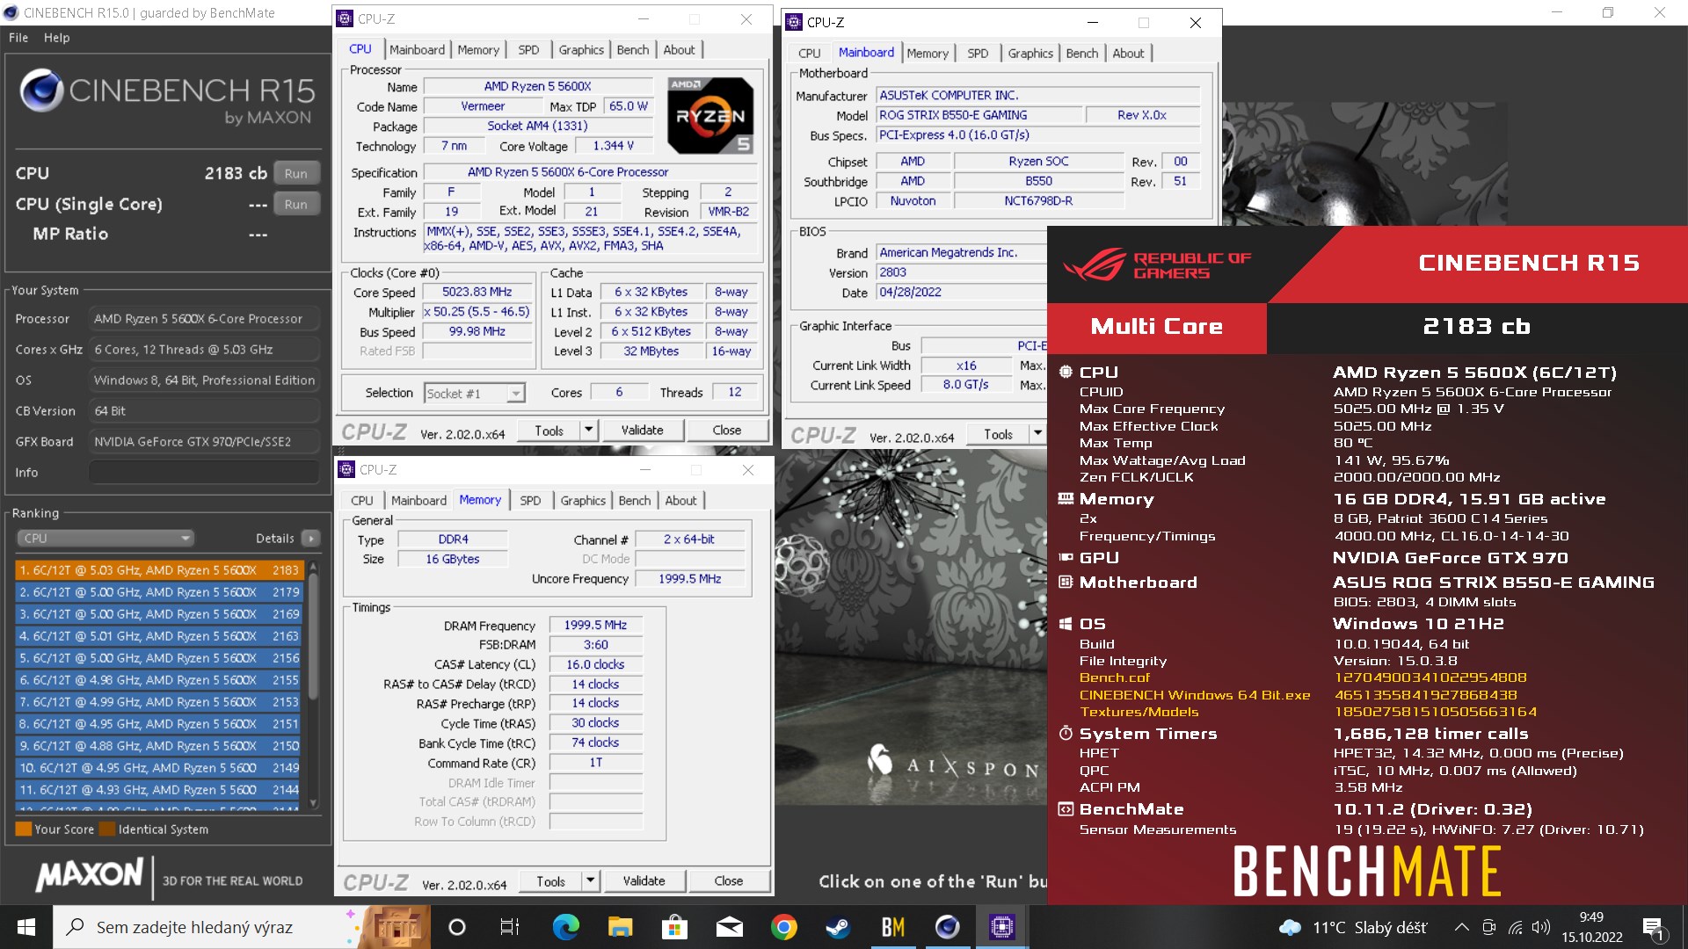Viewport: 1688px width, 949px height.
Task: Switch to Cinebench taskbar icon
Action: 947,927
